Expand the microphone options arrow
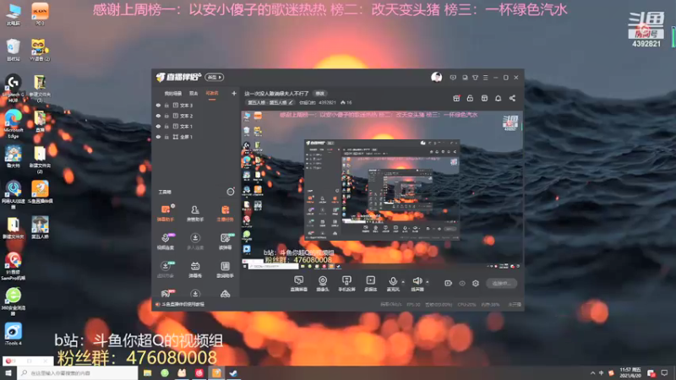Image resolution: width=676 pixels, height=380 pixels. pyautogui.click(x=403, y=282)
